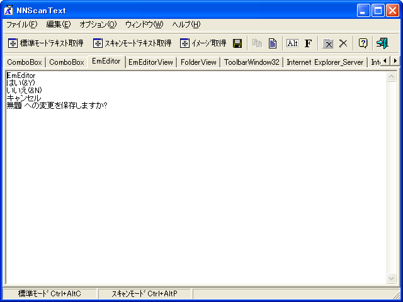Viewport: 403px width, 302px height.
Task: Click the いいえ(&N) text line
Action: [24, 91]
